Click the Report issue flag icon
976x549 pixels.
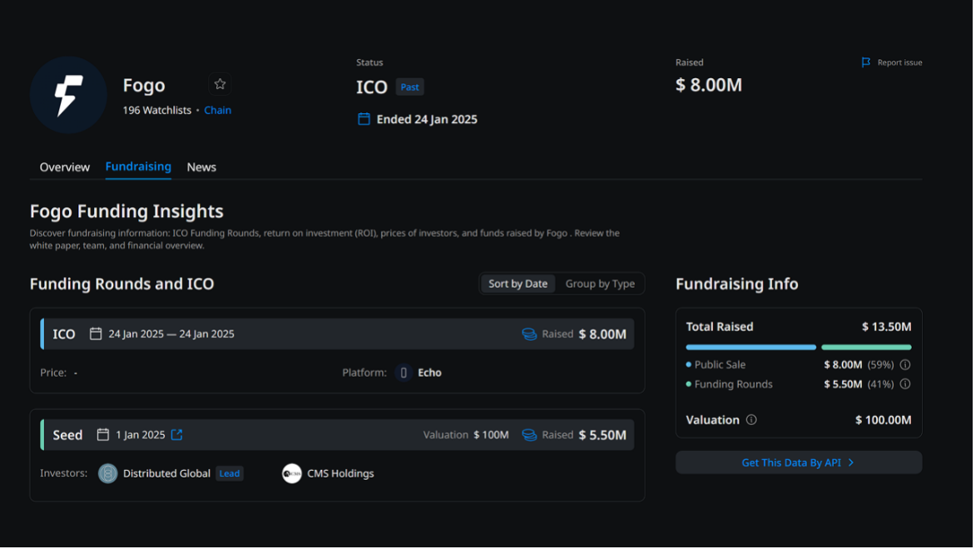[866, 62]
